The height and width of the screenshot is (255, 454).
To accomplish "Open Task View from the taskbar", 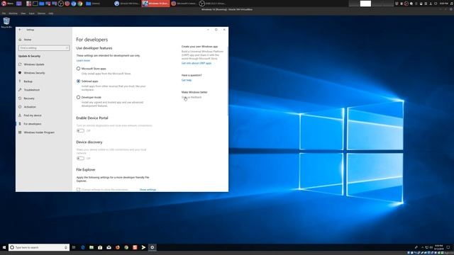I will pyautogui.click(x=74, y=247).
